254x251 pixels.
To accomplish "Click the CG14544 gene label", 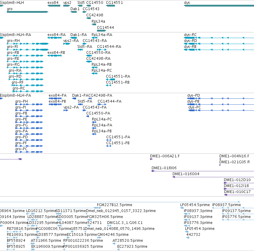I will (x=105, y=28).
